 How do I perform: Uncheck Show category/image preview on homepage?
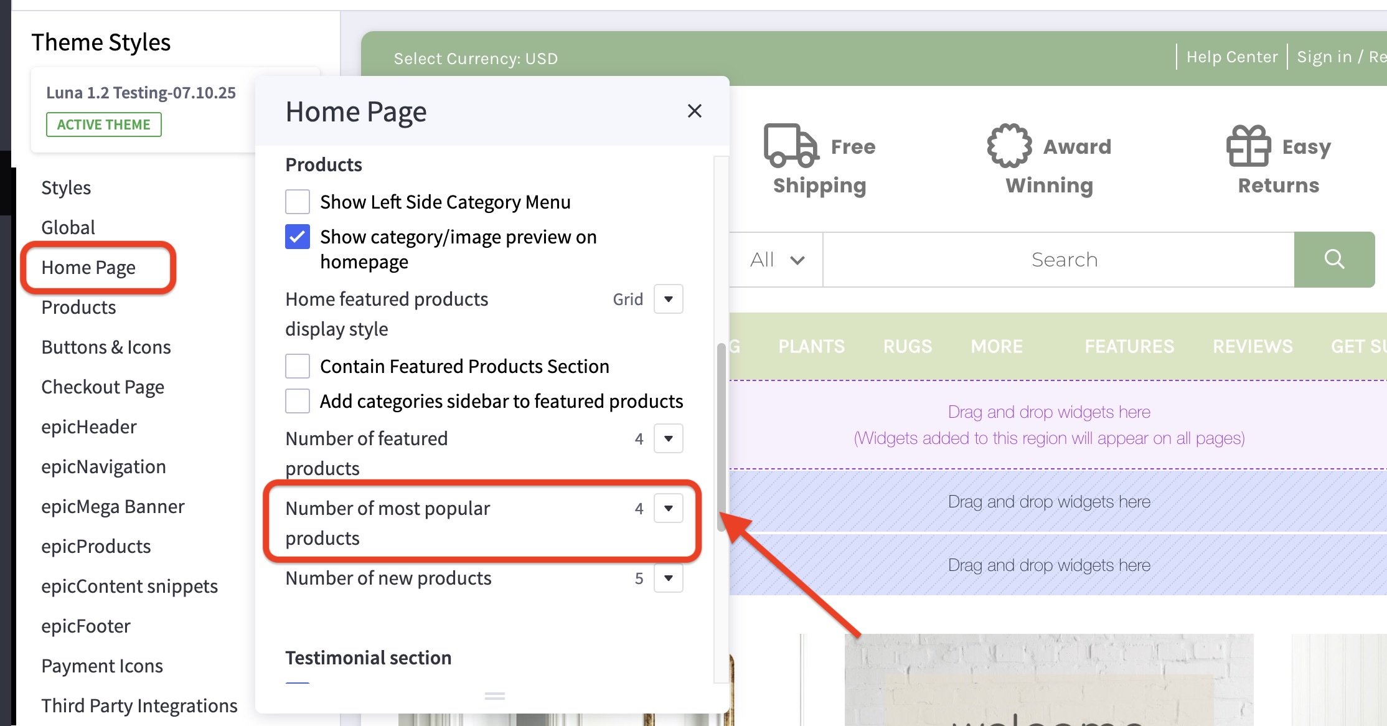[297, 237]
